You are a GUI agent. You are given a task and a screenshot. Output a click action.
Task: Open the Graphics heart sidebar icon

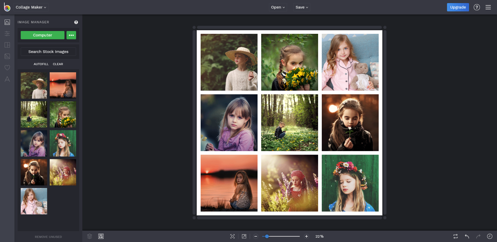pos(7,68)
